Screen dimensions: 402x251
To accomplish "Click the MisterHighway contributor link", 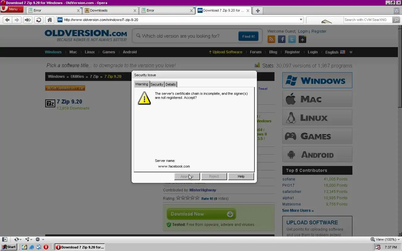I will coord(203,190).
